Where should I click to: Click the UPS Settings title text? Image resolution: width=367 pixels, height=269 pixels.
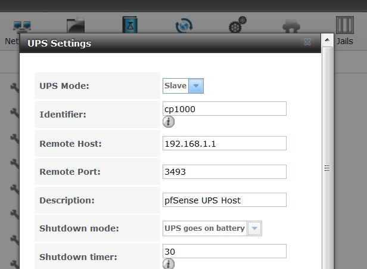coord(59,44)
